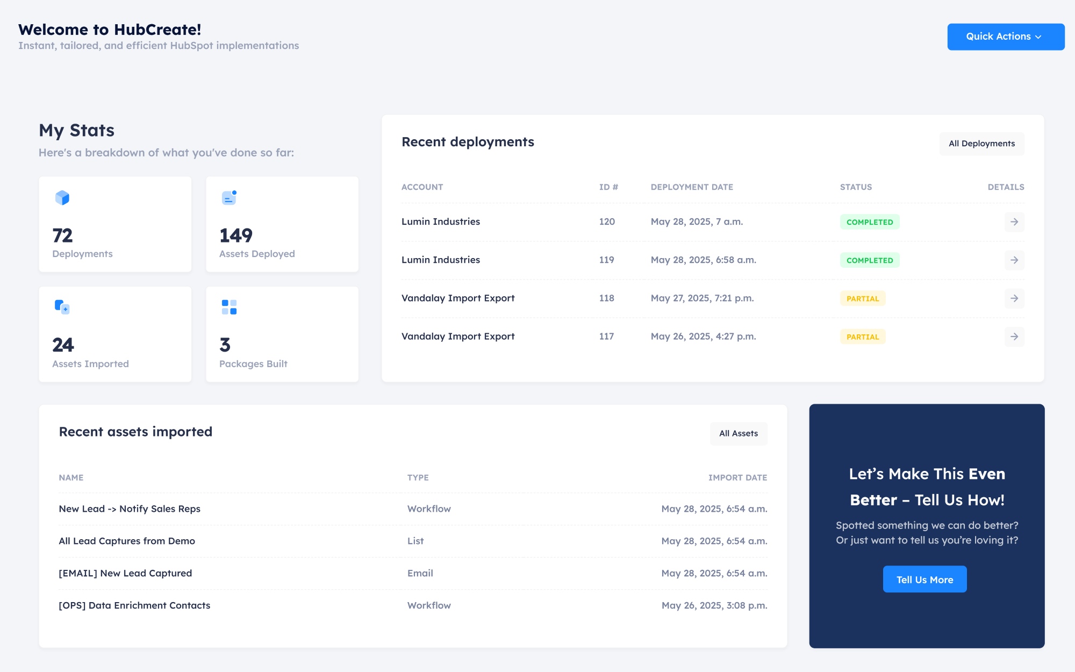The image size is (1075, 672).
Task: Open [OPS] Data Enrichment Contacts workflow
Action: 134,605
